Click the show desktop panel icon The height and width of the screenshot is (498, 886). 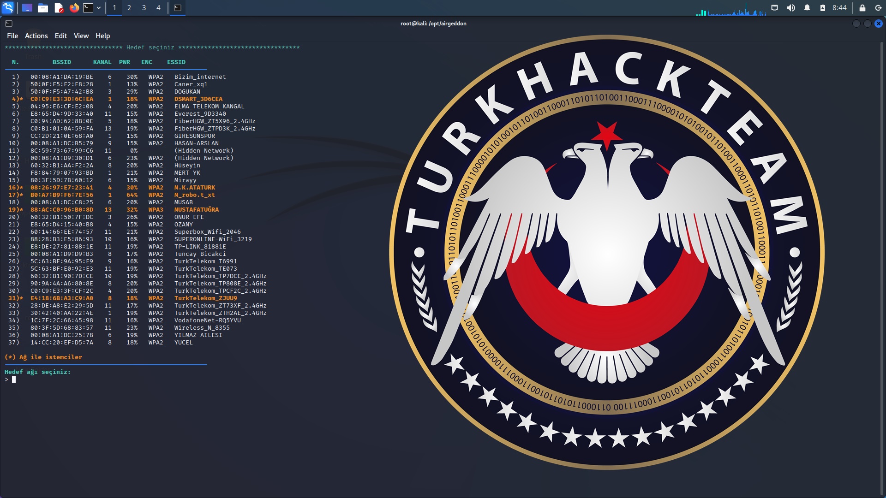(x=27, y=8)
